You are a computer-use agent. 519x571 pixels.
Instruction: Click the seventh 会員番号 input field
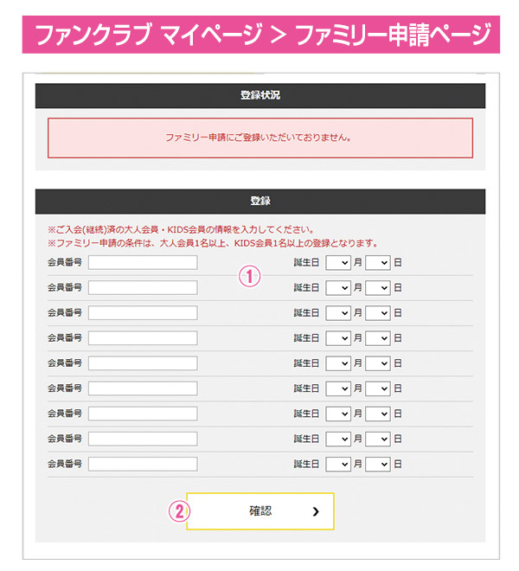click(x=143, y=414)
